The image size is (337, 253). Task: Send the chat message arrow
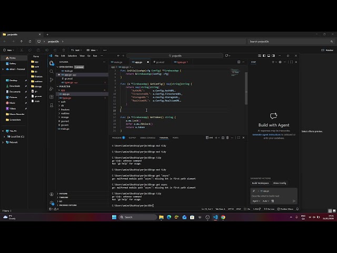click(294, 201)
